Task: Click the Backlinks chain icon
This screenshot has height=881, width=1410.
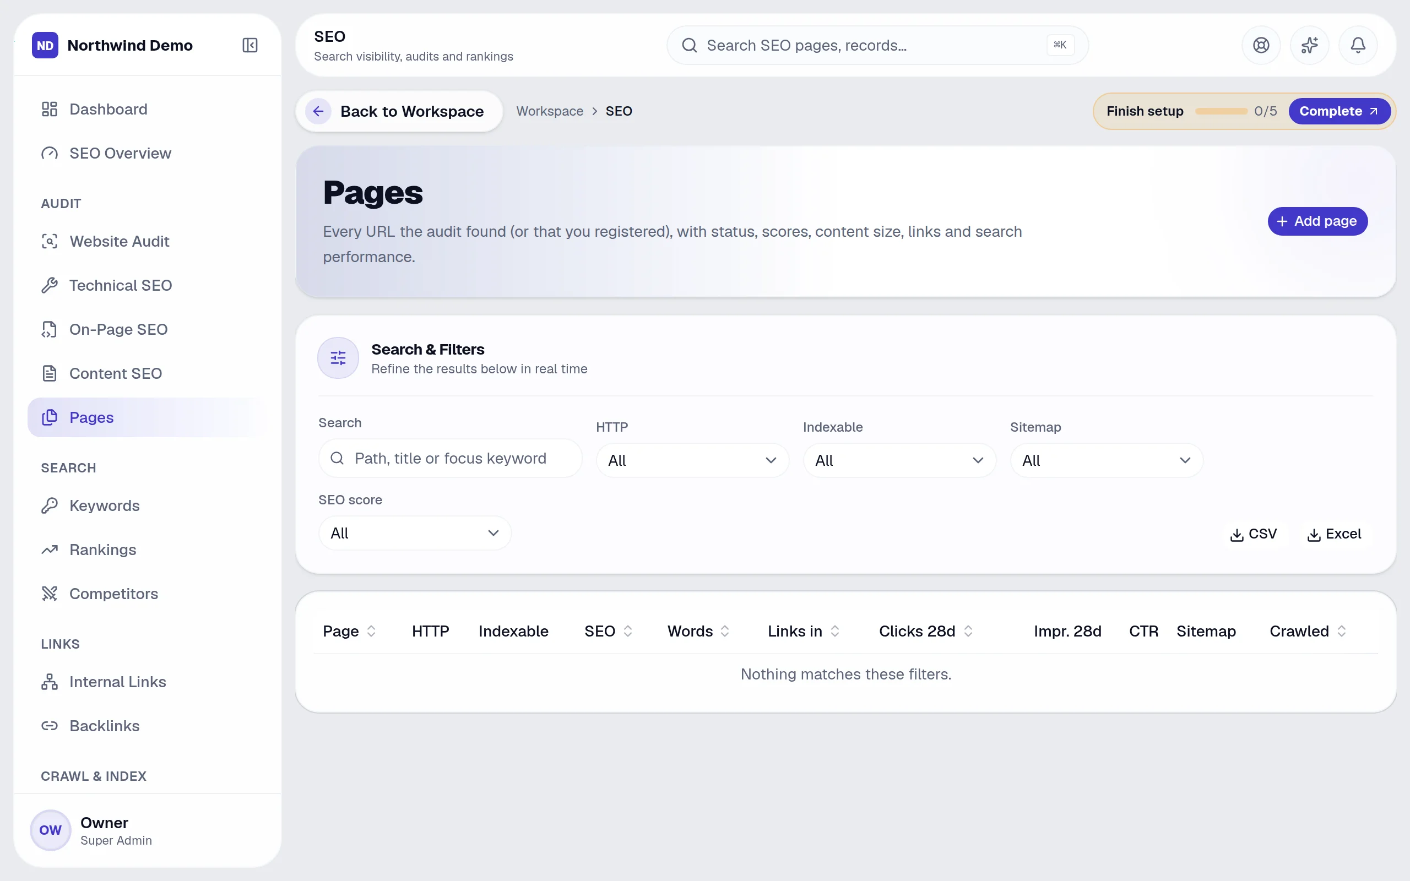Action: [50, 725]
